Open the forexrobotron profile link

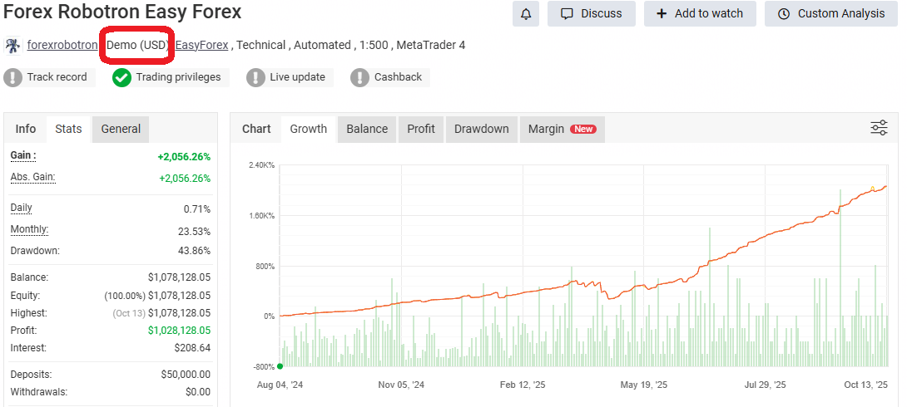(62, 45)
